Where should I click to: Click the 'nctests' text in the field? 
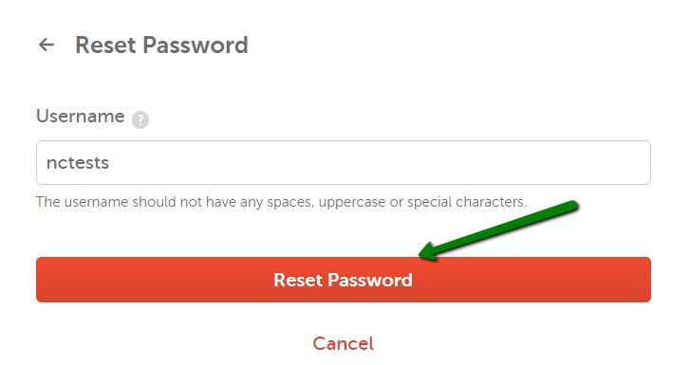(78, 163)
